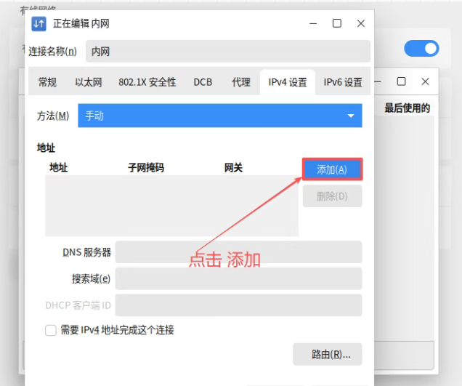Open 路由(R)... routes dialog
The image size is (462, 386).
coord(327,355)
